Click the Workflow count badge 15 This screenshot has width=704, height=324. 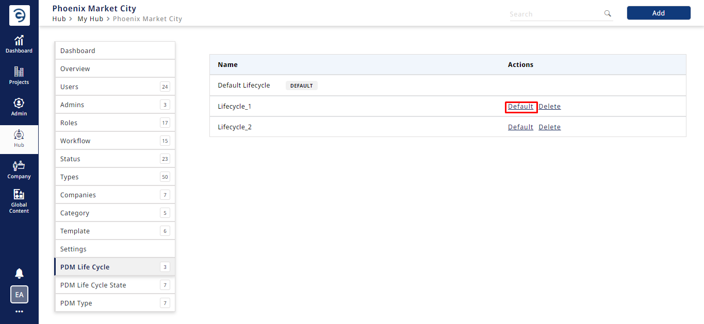[x=165, y=141]
